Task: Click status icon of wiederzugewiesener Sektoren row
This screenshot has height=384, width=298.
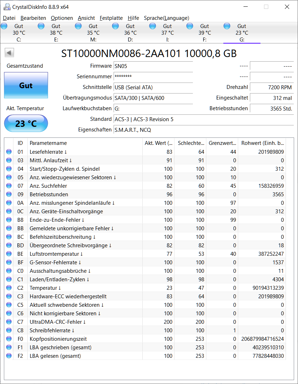Action: (9, 177)
